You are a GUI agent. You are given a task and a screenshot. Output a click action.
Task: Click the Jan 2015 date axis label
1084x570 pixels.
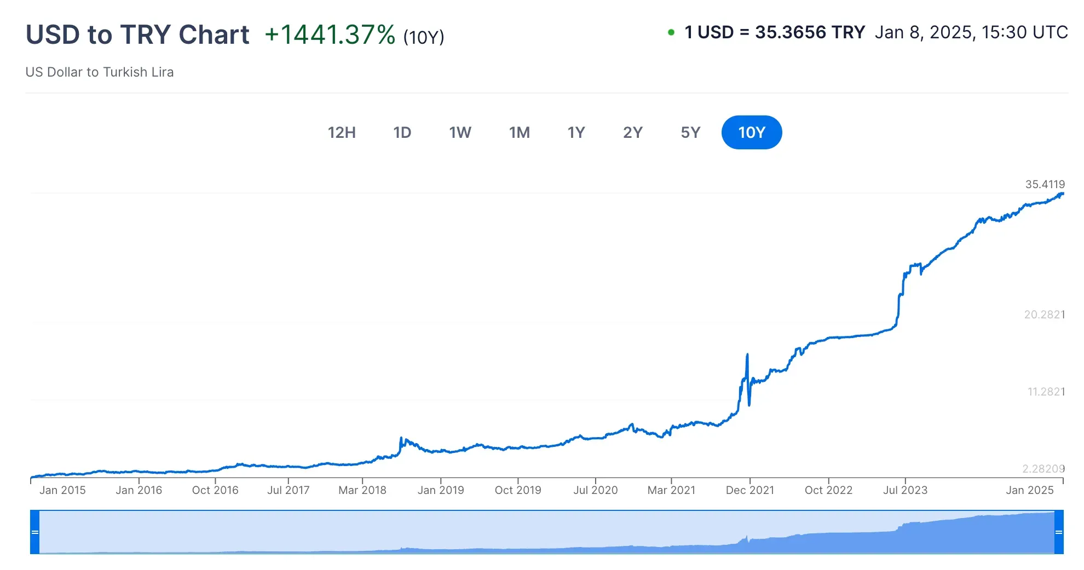62,490
